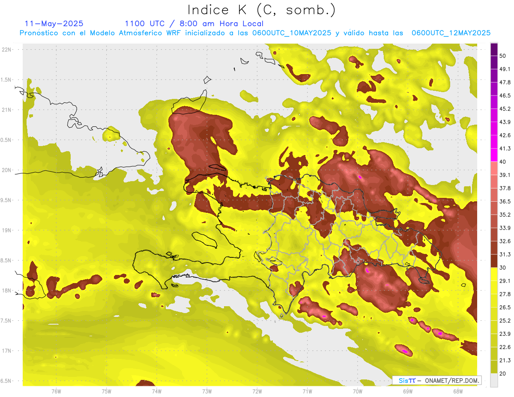The width and height of the screenshot is (514, 397).
Task: Click the "32.6" color bar value
Action: pos(505,241)
